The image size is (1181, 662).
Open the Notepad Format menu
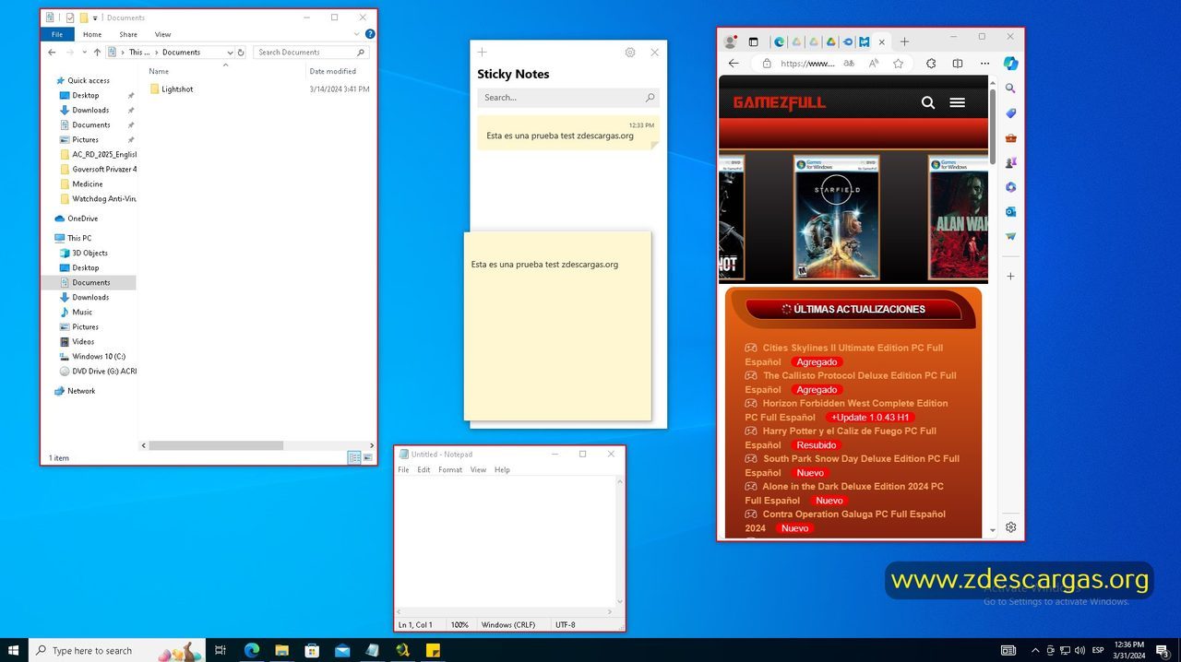450,469
